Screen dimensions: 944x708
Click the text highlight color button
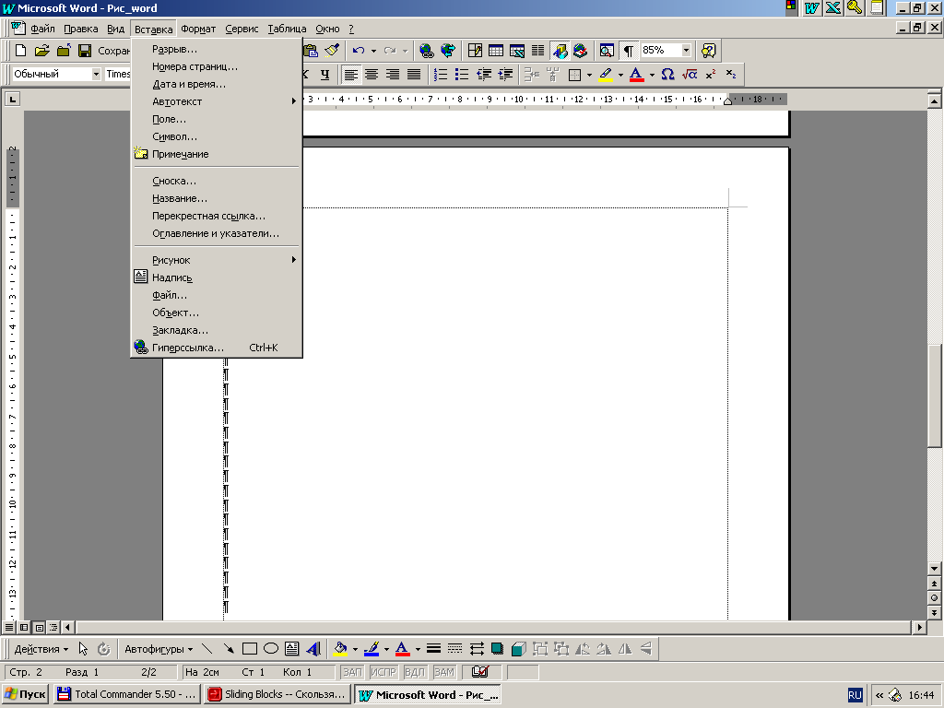tap(606, 74)
